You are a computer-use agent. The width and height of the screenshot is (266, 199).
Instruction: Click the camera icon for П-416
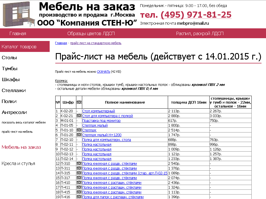pyautogui.click(x=79, y=197)
